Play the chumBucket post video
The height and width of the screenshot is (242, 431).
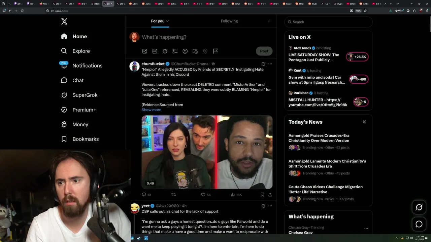click(x=207, y=152)
